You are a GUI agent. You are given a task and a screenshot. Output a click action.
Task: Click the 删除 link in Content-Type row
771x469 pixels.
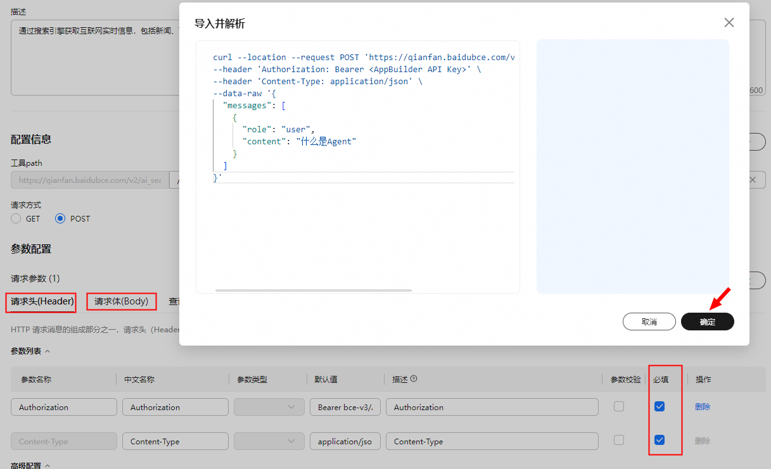click(703, 441)
